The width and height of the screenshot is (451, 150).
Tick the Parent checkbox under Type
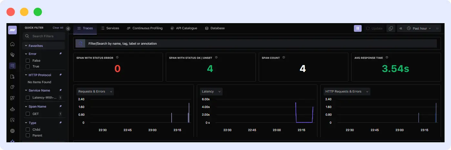pos(28,135)
